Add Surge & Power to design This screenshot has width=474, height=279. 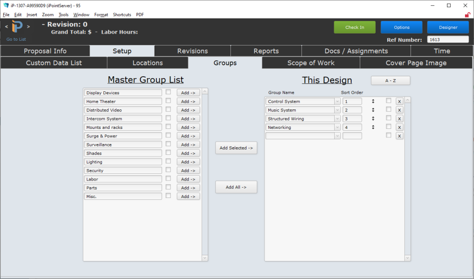point(188,136)
